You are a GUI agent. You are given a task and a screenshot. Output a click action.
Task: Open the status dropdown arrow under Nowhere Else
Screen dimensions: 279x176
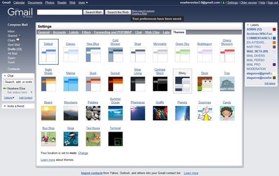31,92
